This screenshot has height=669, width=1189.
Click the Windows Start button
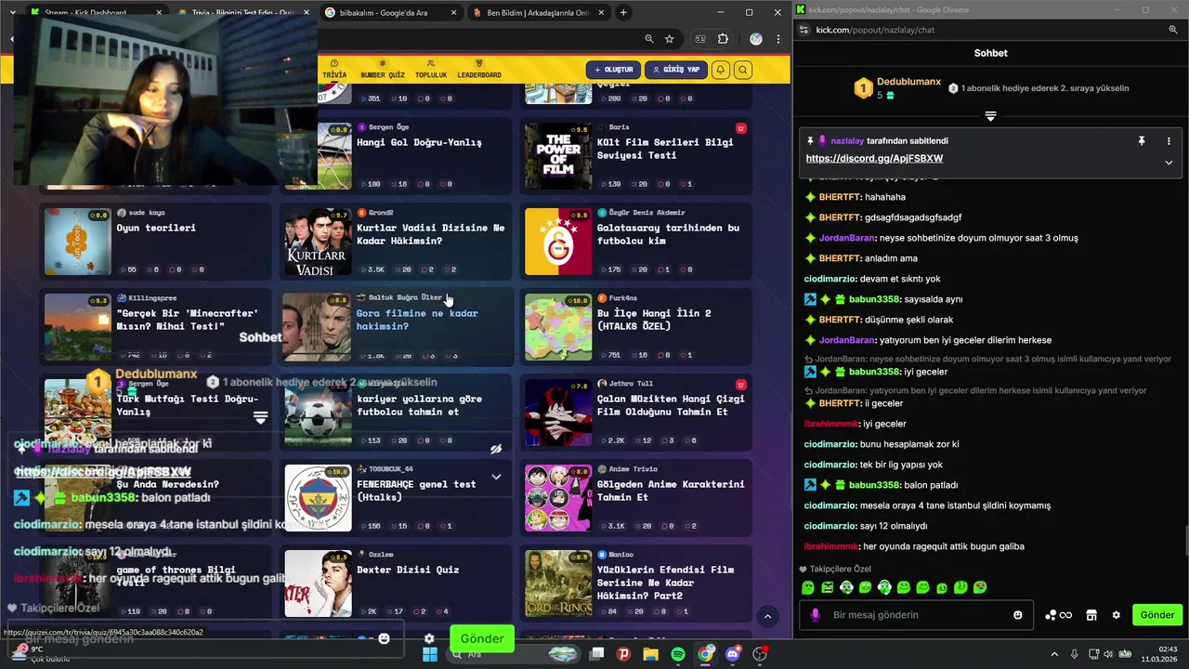pyautogui.click(x=430, y=654)
